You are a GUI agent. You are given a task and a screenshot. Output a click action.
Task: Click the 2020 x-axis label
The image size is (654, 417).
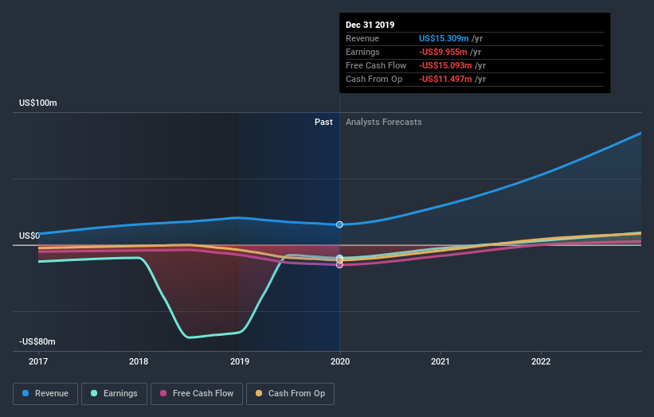340,361
